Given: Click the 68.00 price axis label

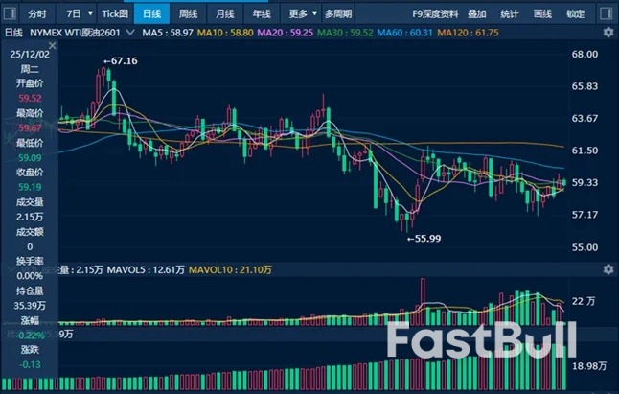Looking at the screenshot, I should point(585,54).
